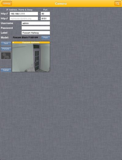Tap IP Address, Home & Away heading
The height and width of the screenshot is (160, 122).
tap(19, 10)
